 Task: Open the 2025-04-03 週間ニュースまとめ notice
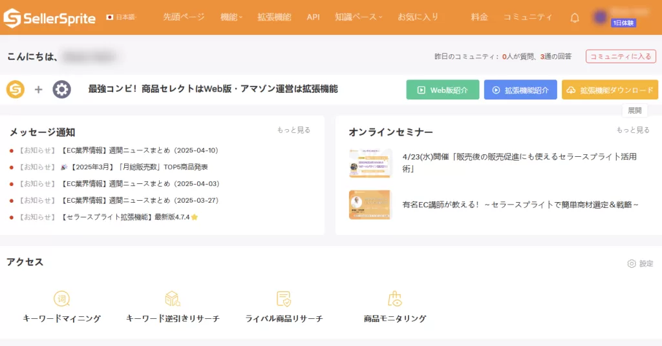coord(140,184)
